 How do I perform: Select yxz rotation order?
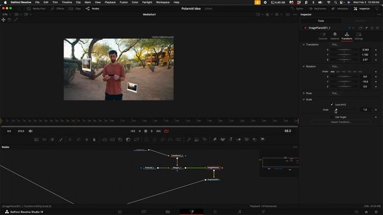pyautogui.click(x=344, y=72)
